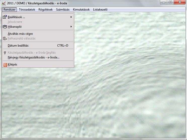
Task: Expand the Hibanapló submenu arrow
Action: 71,27
